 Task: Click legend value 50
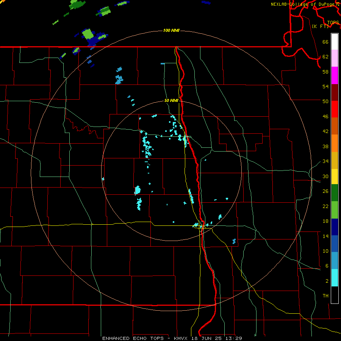pos(325,101)
